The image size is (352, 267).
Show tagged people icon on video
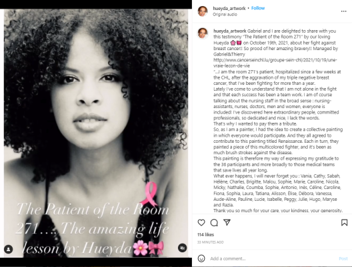pos(8,249)
